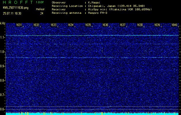The width and height of the screenshot is (181, 115).
Task: Click the kHz axis unit label
Action: (x=3, y=23)
